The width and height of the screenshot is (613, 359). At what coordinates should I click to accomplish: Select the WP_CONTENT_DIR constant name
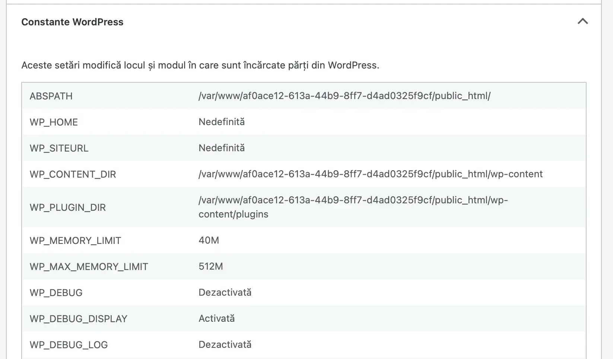click(x=73, y=174)
